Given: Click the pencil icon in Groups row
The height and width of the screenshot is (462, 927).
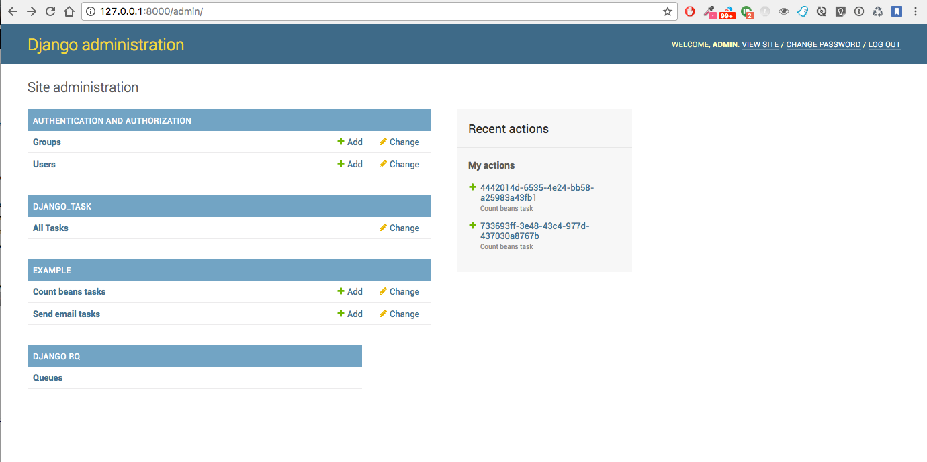Looking at the screenshot, I should [383, 142].
